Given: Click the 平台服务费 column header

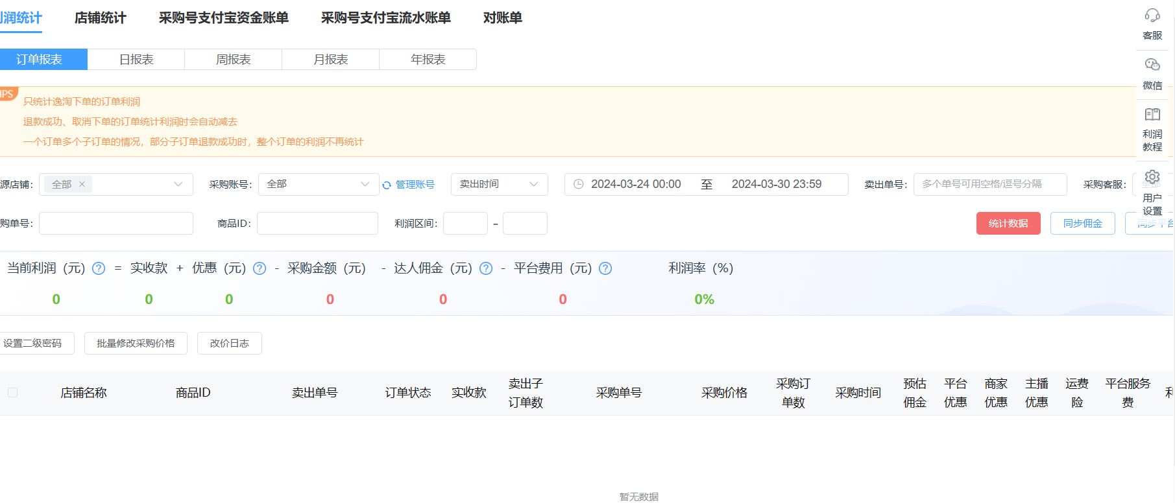Looking at the screenshot, I should pos(1128,393).
